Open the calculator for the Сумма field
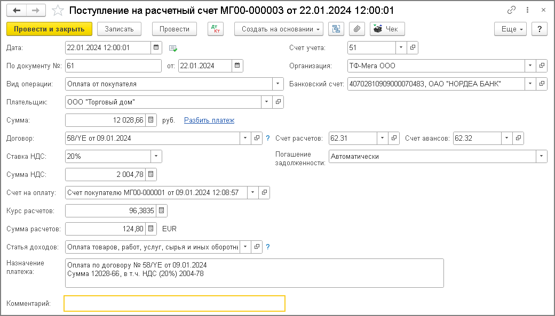 point(151,120)
